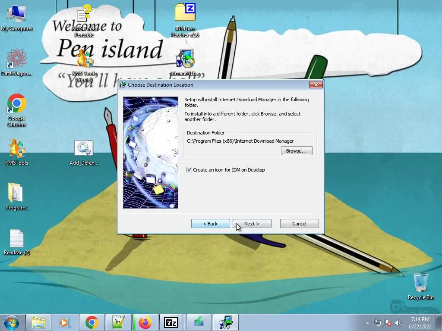Click the destination path C:\Program Files (x86) text
The width and height of the screenshot is (442, 331).
(240, 141)
